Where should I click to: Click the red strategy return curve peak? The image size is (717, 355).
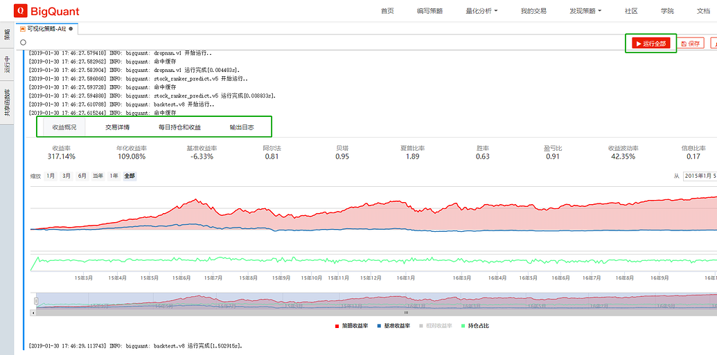pyautogui.click(x=196, y=199)
